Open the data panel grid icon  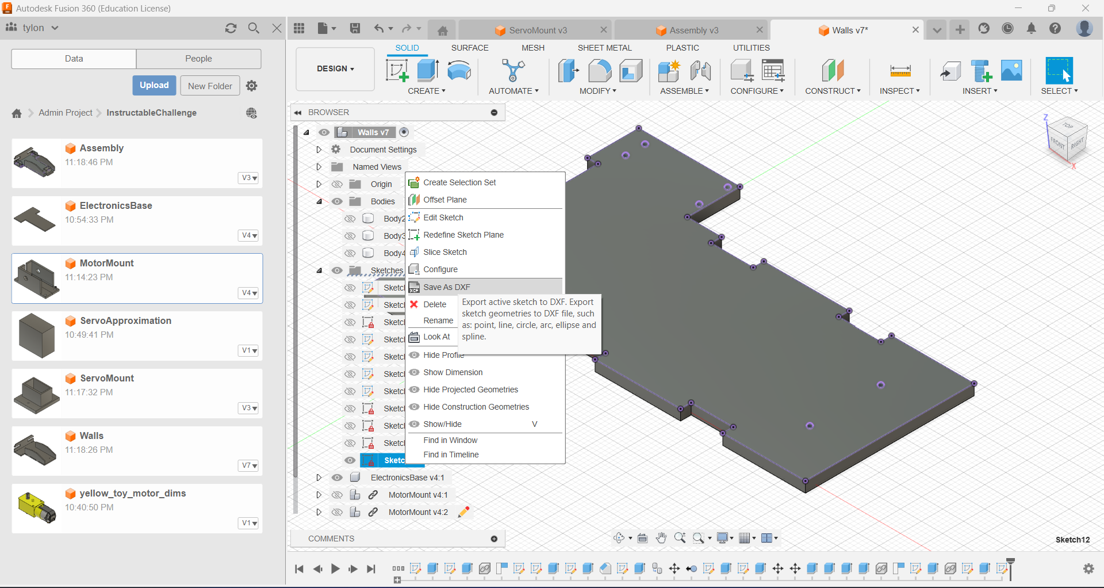pos(299,28)
